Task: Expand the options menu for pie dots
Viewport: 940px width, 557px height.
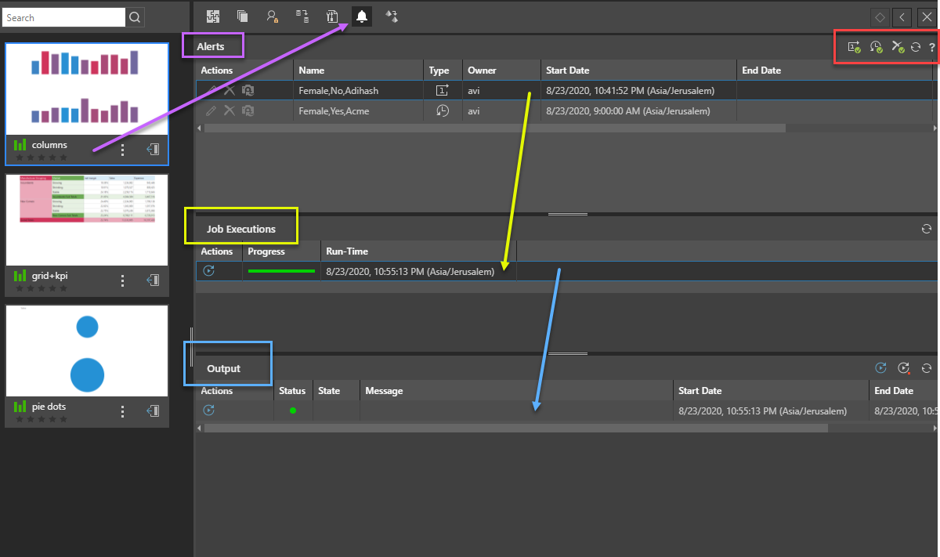Action: point(122,411)
